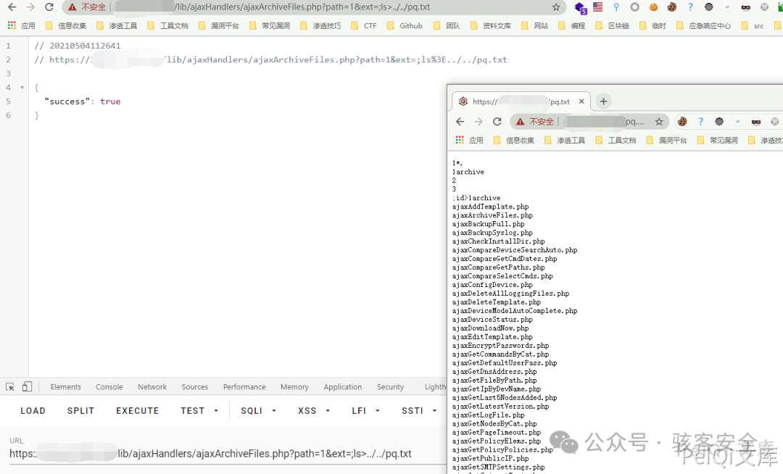This screenshot has height=474, width=783.
Task: Click the ajaxArchiveFiles.php line in pq.txt
Action: tap(492, 215)
